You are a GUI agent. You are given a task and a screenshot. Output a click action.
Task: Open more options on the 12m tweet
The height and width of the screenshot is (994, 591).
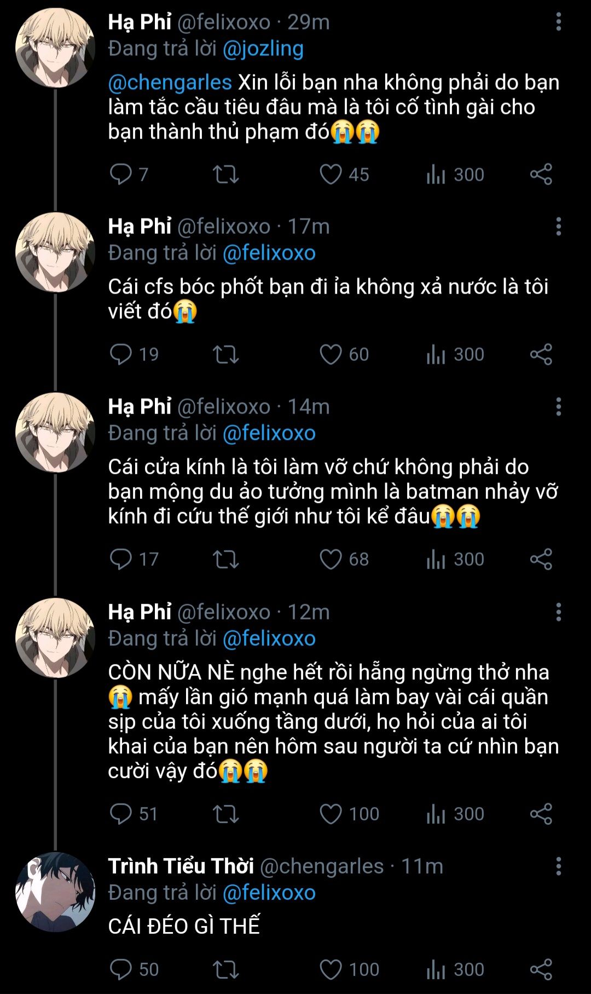(558, 612)
